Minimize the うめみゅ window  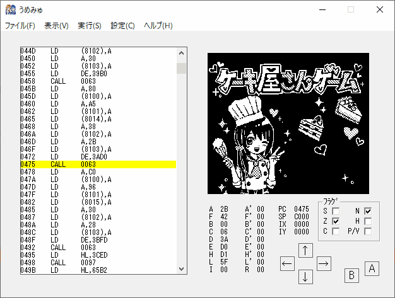point(322,10)
